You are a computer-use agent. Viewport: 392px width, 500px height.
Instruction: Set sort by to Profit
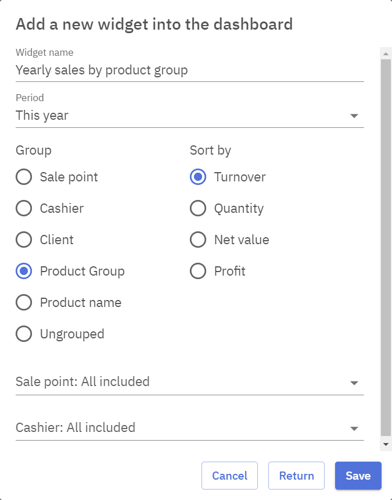pyautogui.click(x=198, y=272)
